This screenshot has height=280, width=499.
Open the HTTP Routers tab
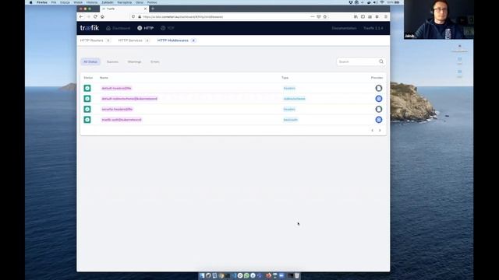pos(95,40)
